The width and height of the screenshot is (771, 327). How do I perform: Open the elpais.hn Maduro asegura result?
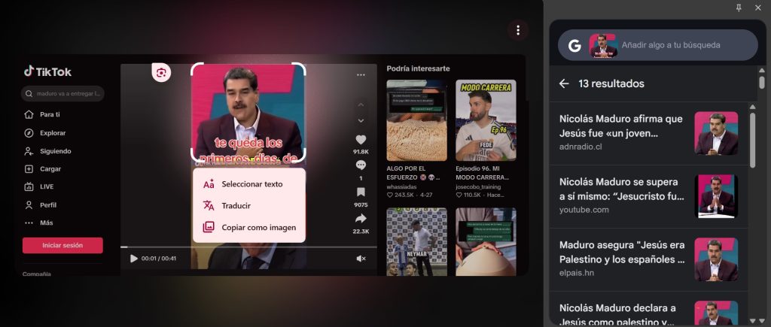[648, 259]
